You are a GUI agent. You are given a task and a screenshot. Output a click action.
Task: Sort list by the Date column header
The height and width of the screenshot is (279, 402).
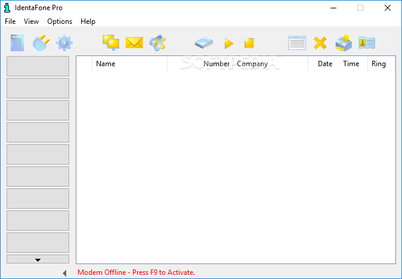click(324, 64)
